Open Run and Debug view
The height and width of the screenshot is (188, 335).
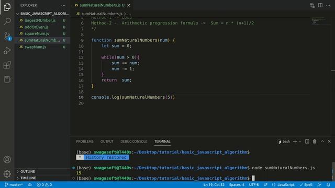(7, 51)
